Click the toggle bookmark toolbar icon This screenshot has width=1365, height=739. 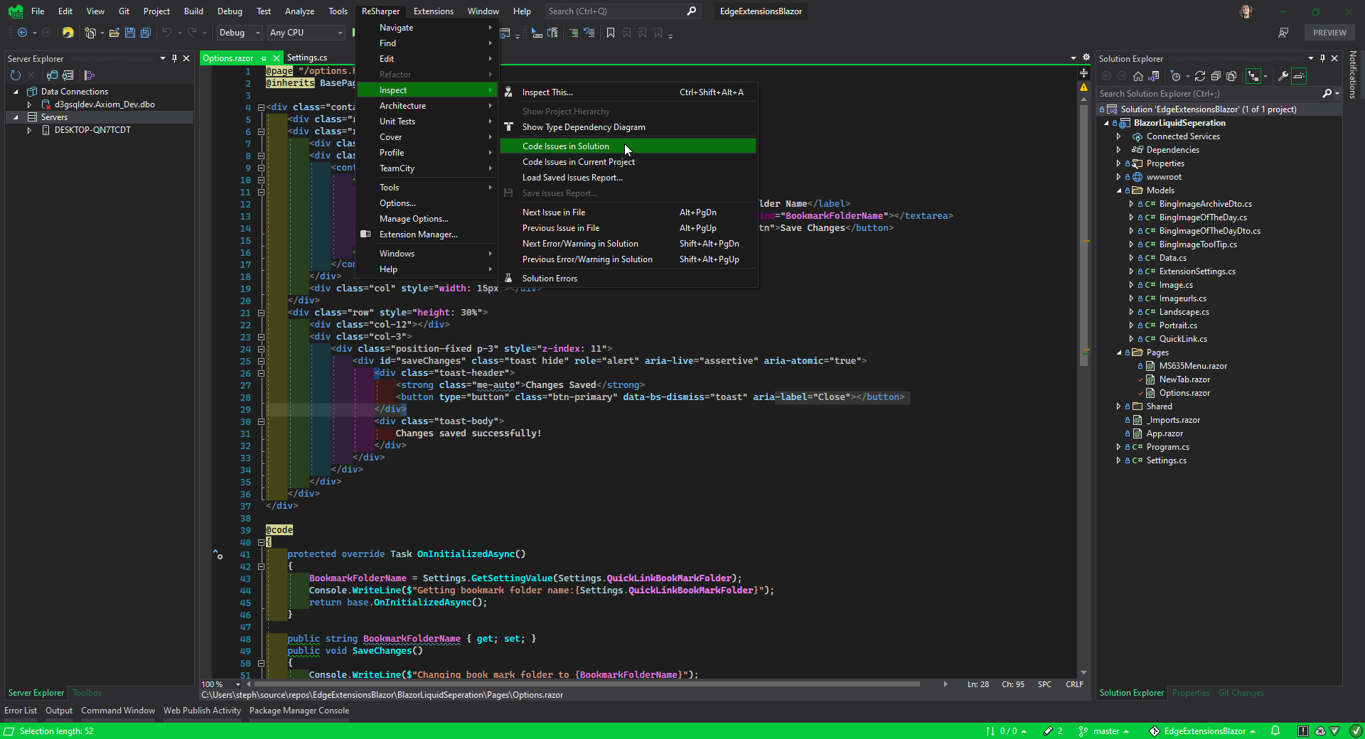point(610,33)
